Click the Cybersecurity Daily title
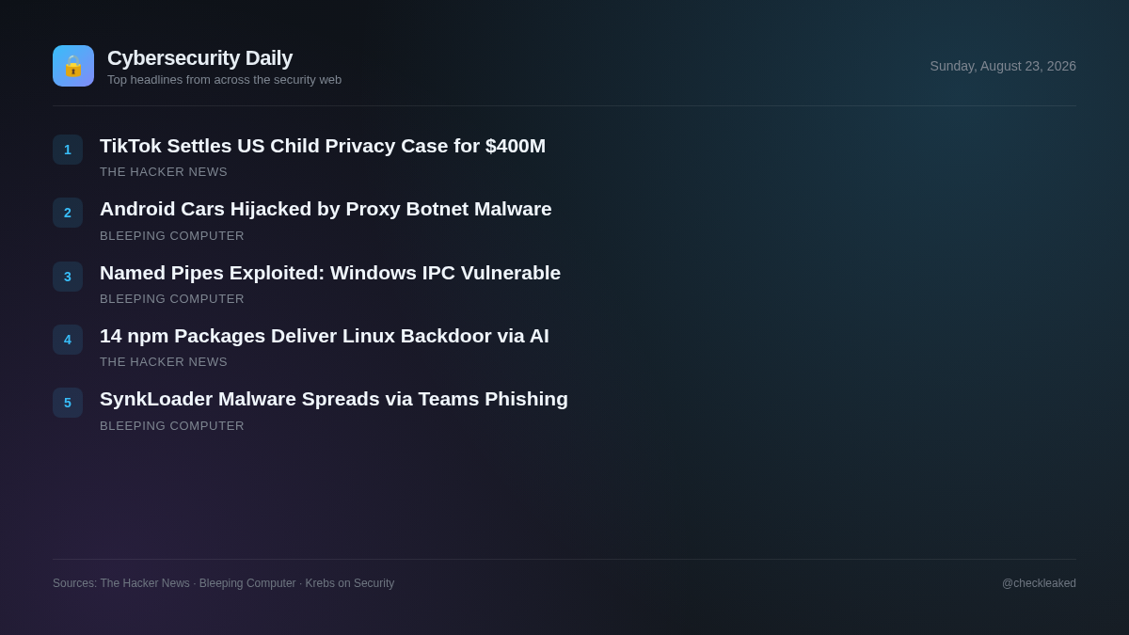The width and height of the screenshot is (1129, 635). [x=199, y=58]
